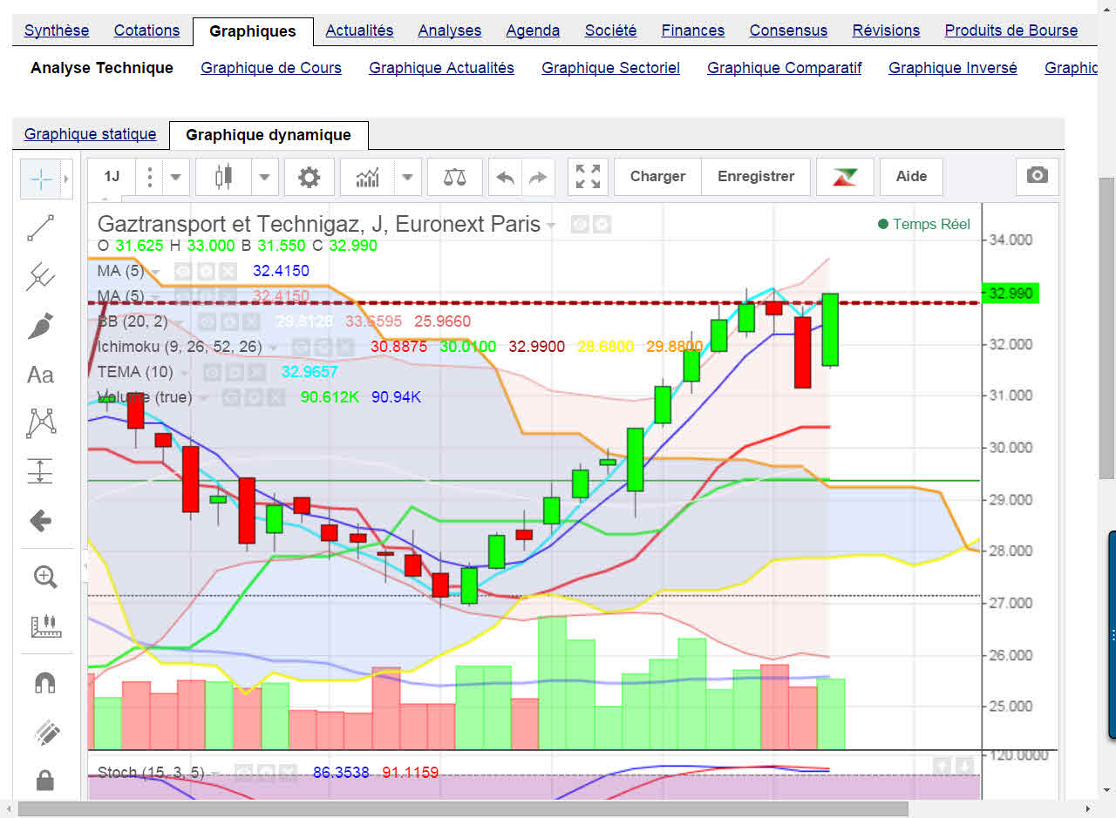1116x818 pixels.
Task: Select the trend line drawing tool
Action: coord(41,228)
